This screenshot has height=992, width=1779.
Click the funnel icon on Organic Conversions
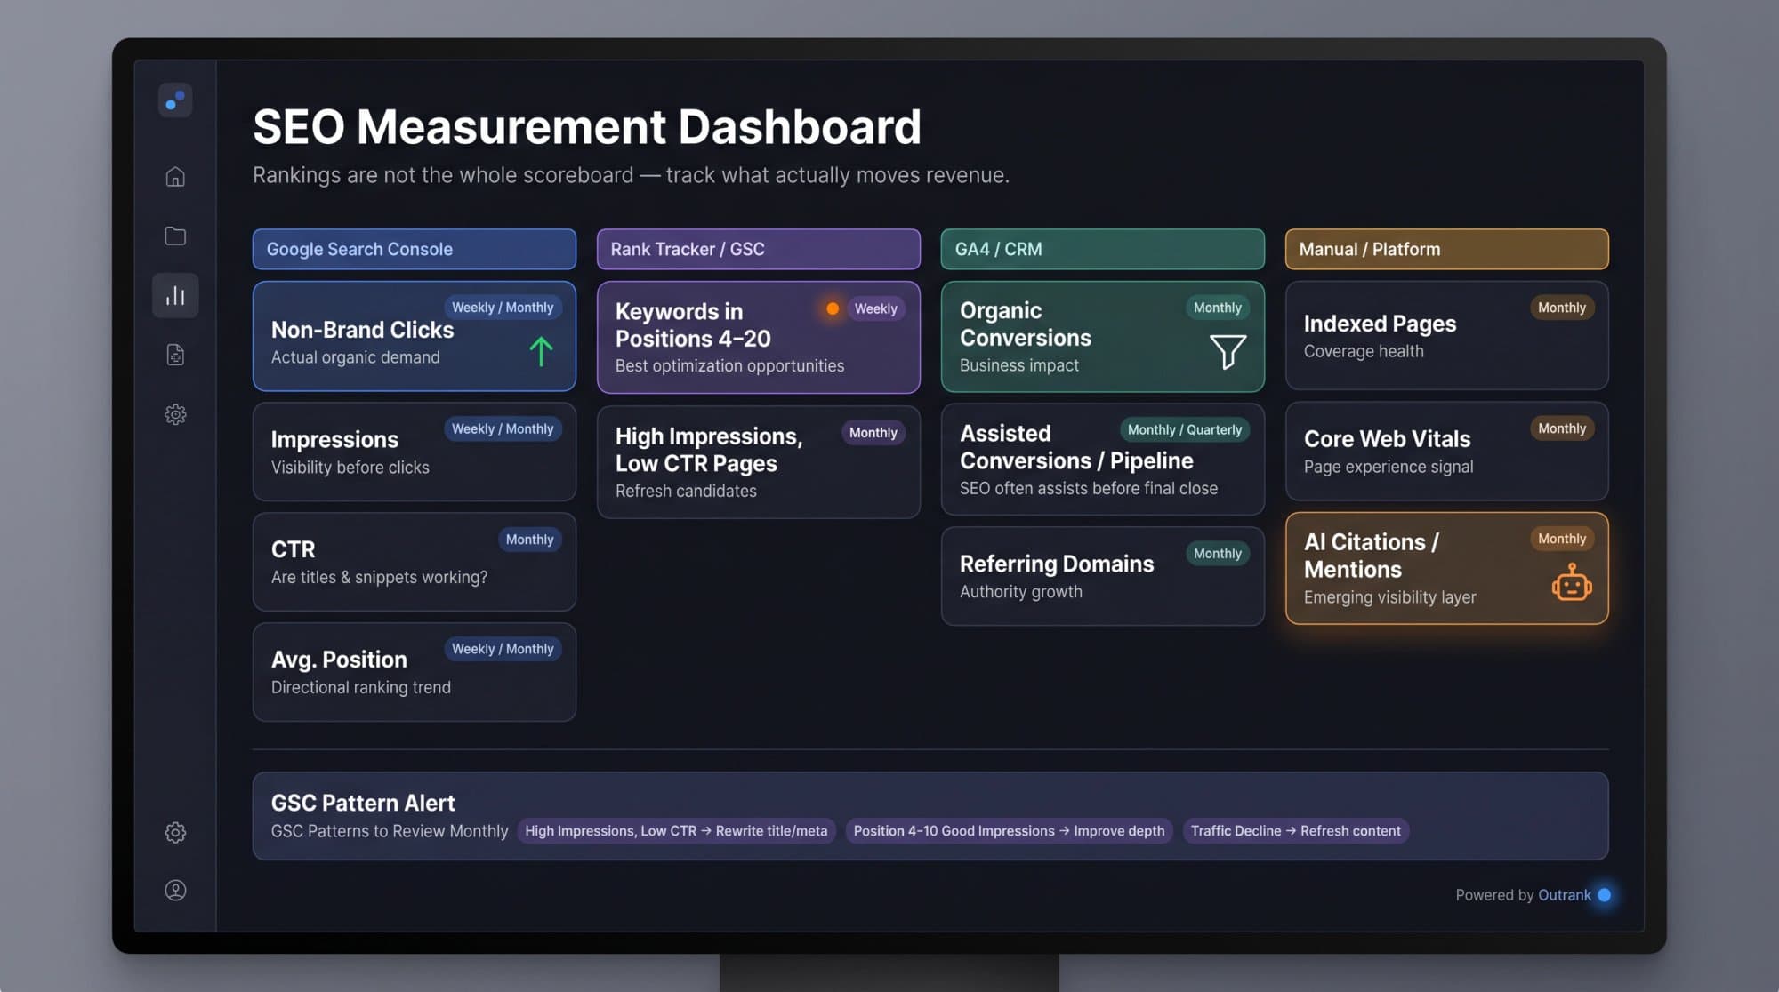pos(1228,351)
